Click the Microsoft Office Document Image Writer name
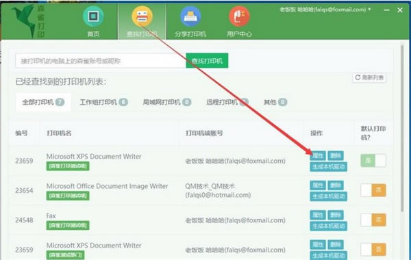This screenshot has width=411, height=260. coord(107,186)
